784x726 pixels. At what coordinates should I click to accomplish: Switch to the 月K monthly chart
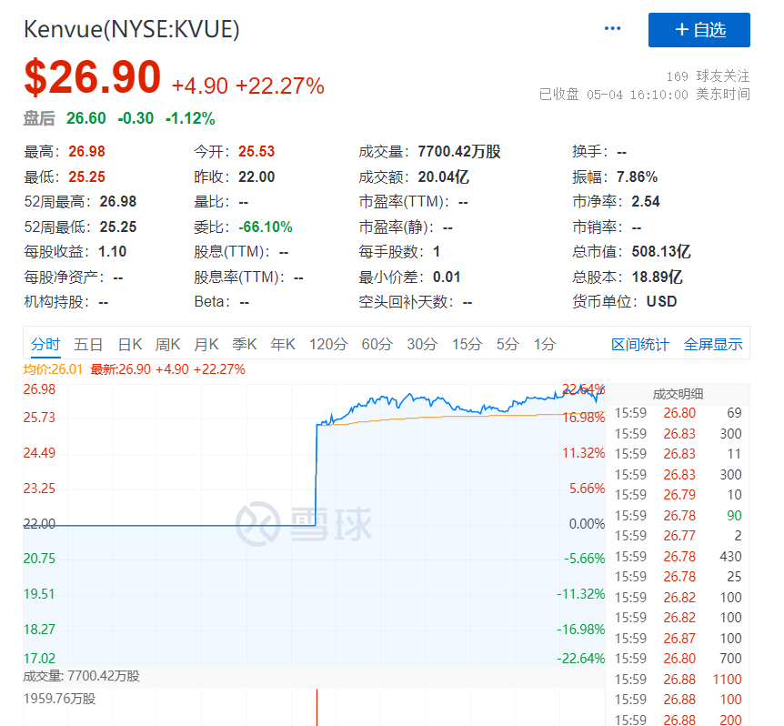[207, 344]
